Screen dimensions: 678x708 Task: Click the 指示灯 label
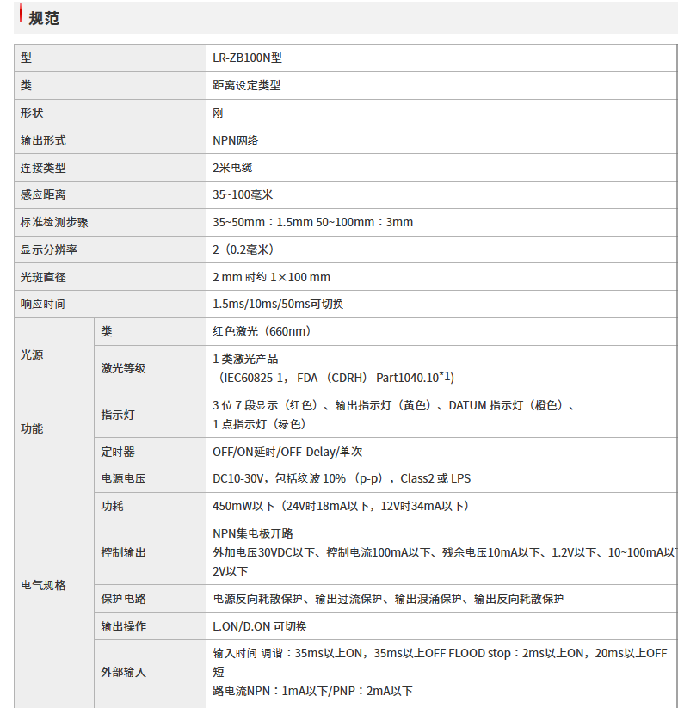point(117,415)
